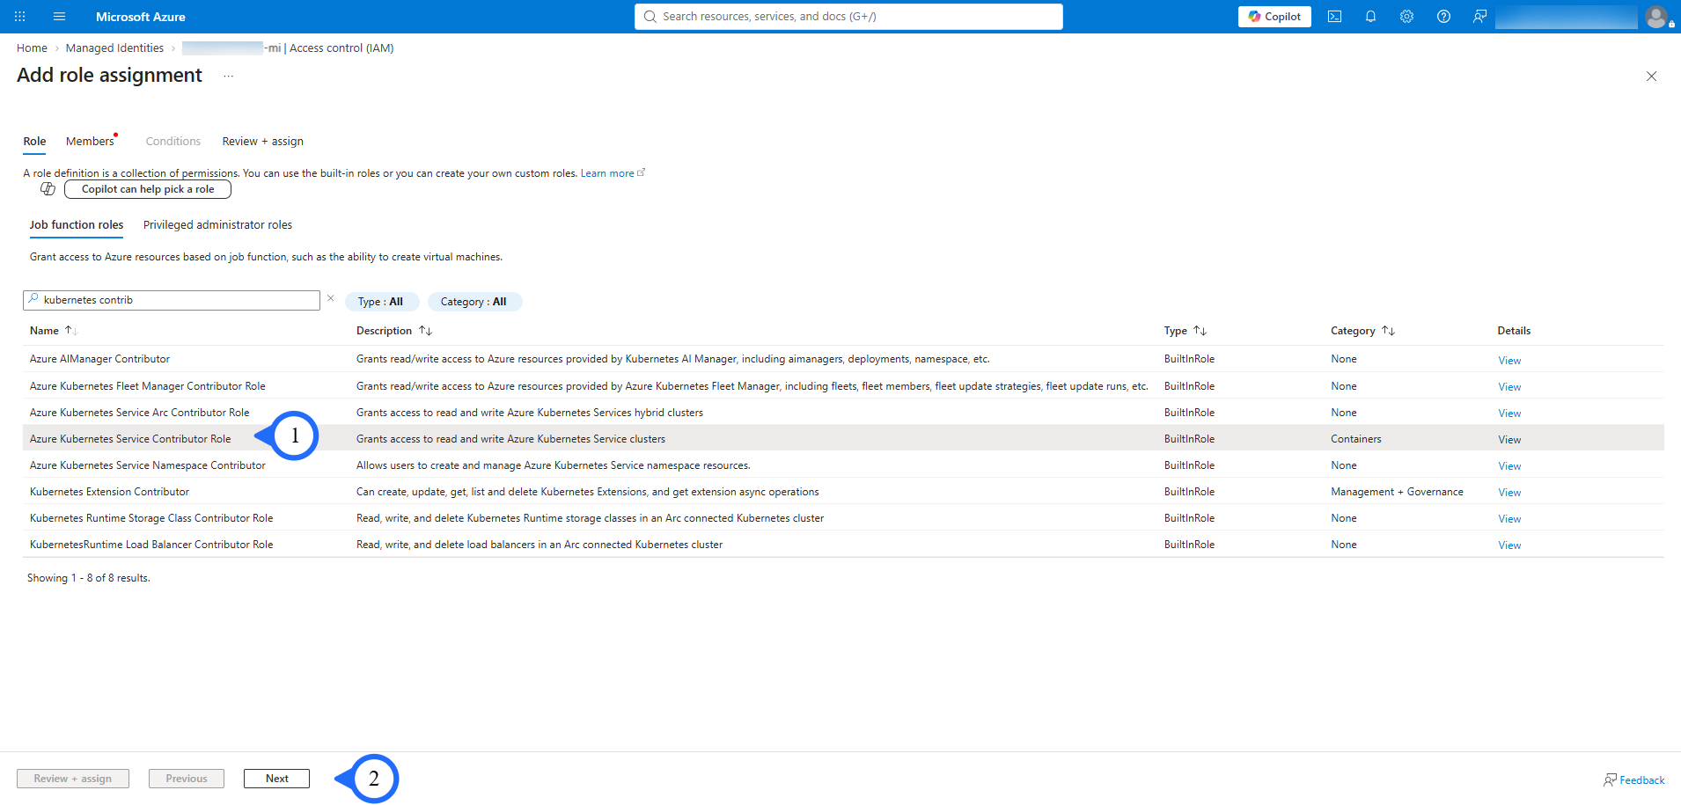Click the Next button
This screenshot has height=805, width=1681.
pos(276,779)
